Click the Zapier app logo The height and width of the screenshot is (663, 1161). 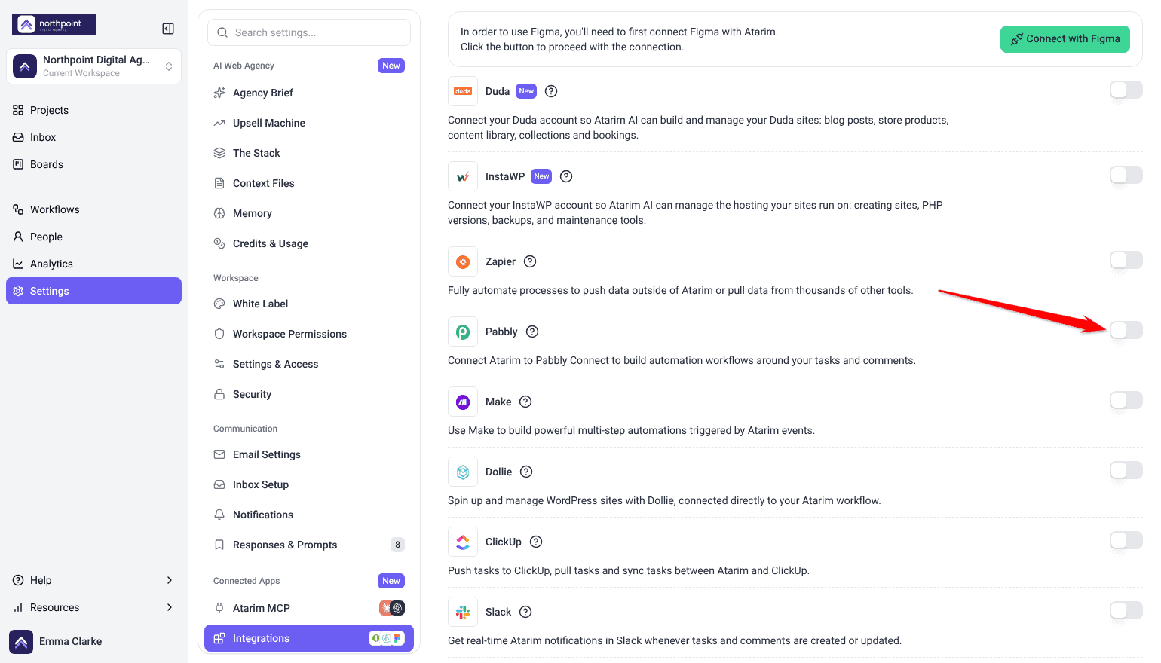click(463, 261)
